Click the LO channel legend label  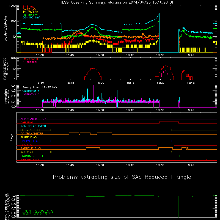click(x=30, y=59)
